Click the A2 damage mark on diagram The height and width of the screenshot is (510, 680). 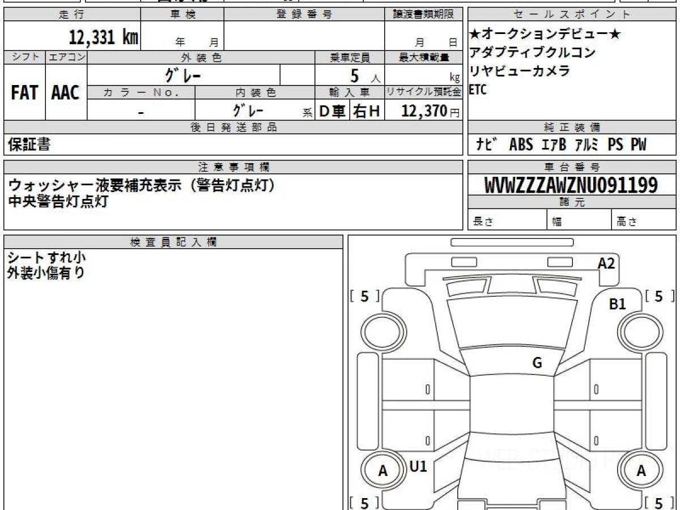[x=606, y=263]
